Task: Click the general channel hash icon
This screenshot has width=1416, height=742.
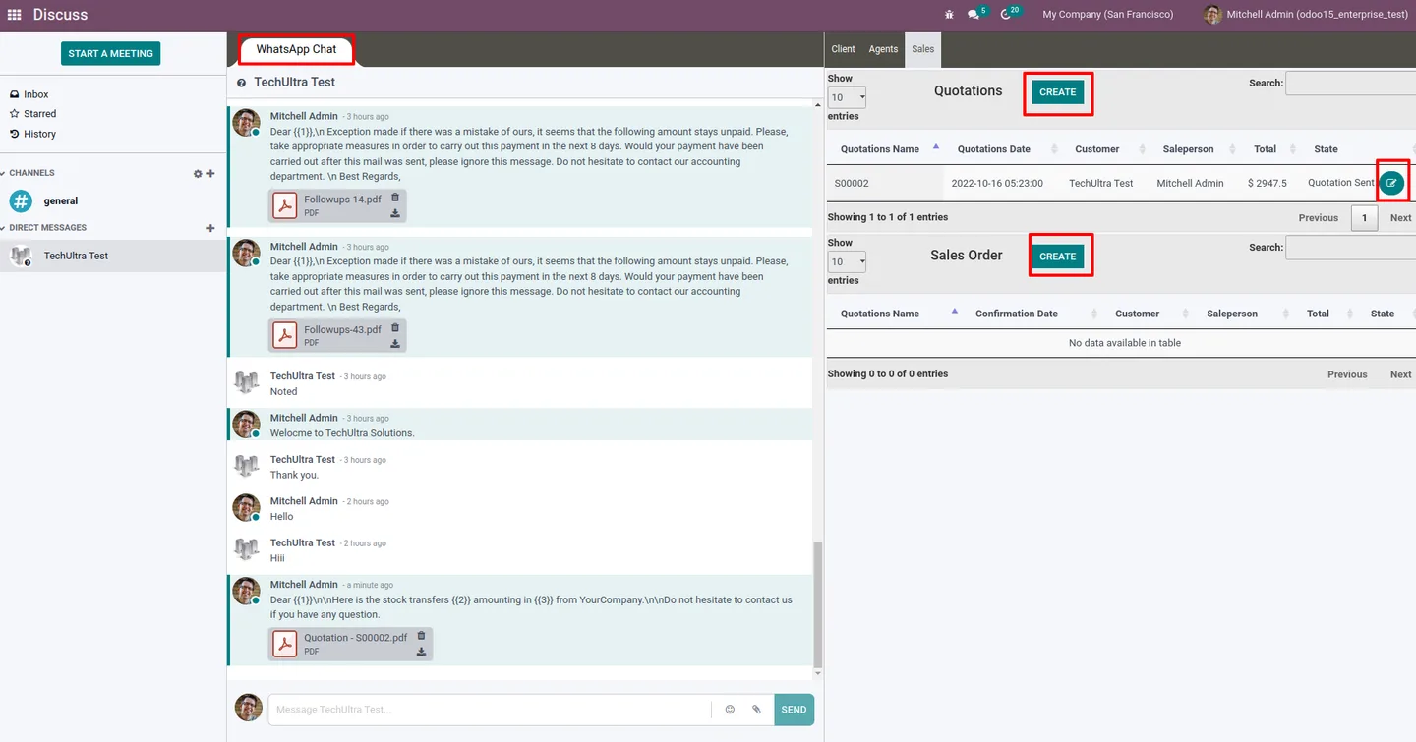Action: [21, 201]
